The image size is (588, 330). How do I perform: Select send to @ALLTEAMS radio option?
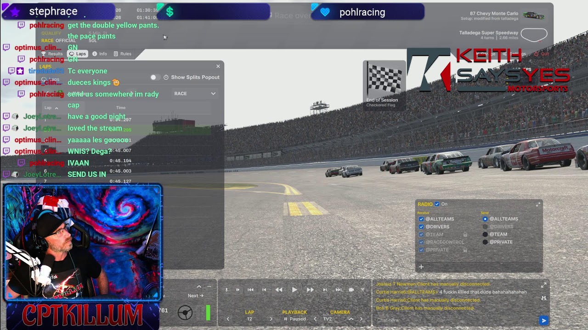click(485, 219)
